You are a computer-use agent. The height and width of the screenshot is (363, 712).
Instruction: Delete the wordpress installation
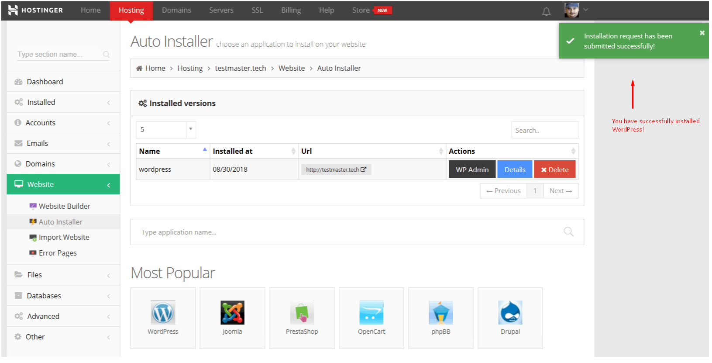555,169
